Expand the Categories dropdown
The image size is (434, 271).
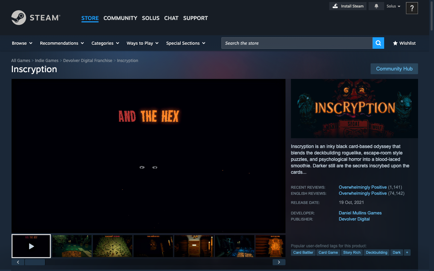[x=105, y=43]
